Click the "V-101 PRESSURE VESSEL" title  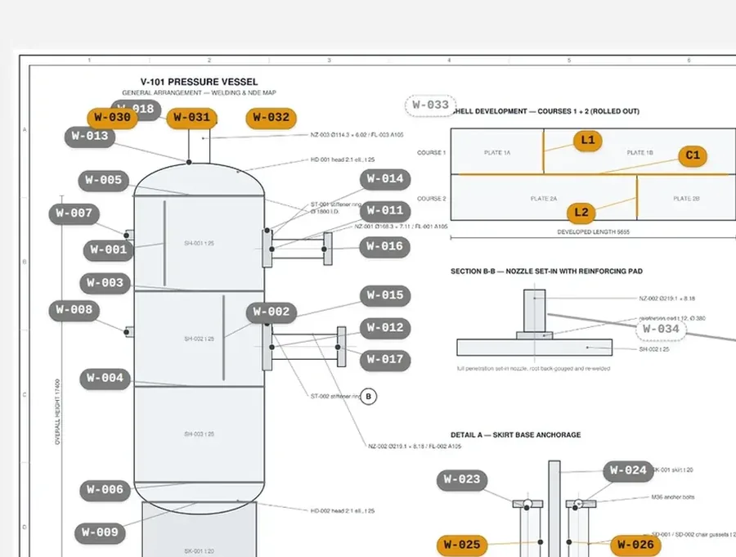(x=199, y=82)
